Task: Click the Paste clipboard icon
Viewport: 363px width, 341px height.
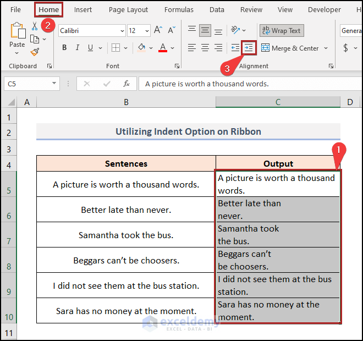Action: pos(18,30)
